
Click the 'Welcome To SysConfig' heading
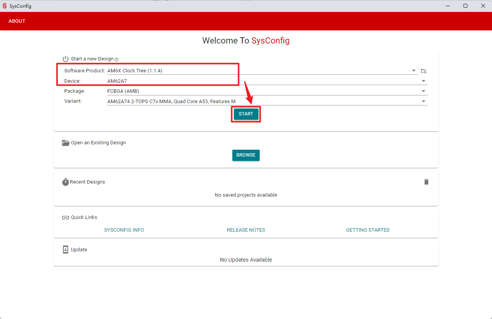246,40
